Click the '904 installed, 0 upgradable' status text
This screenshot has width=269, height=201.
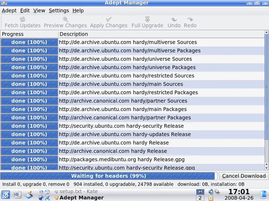coord(105,184)
